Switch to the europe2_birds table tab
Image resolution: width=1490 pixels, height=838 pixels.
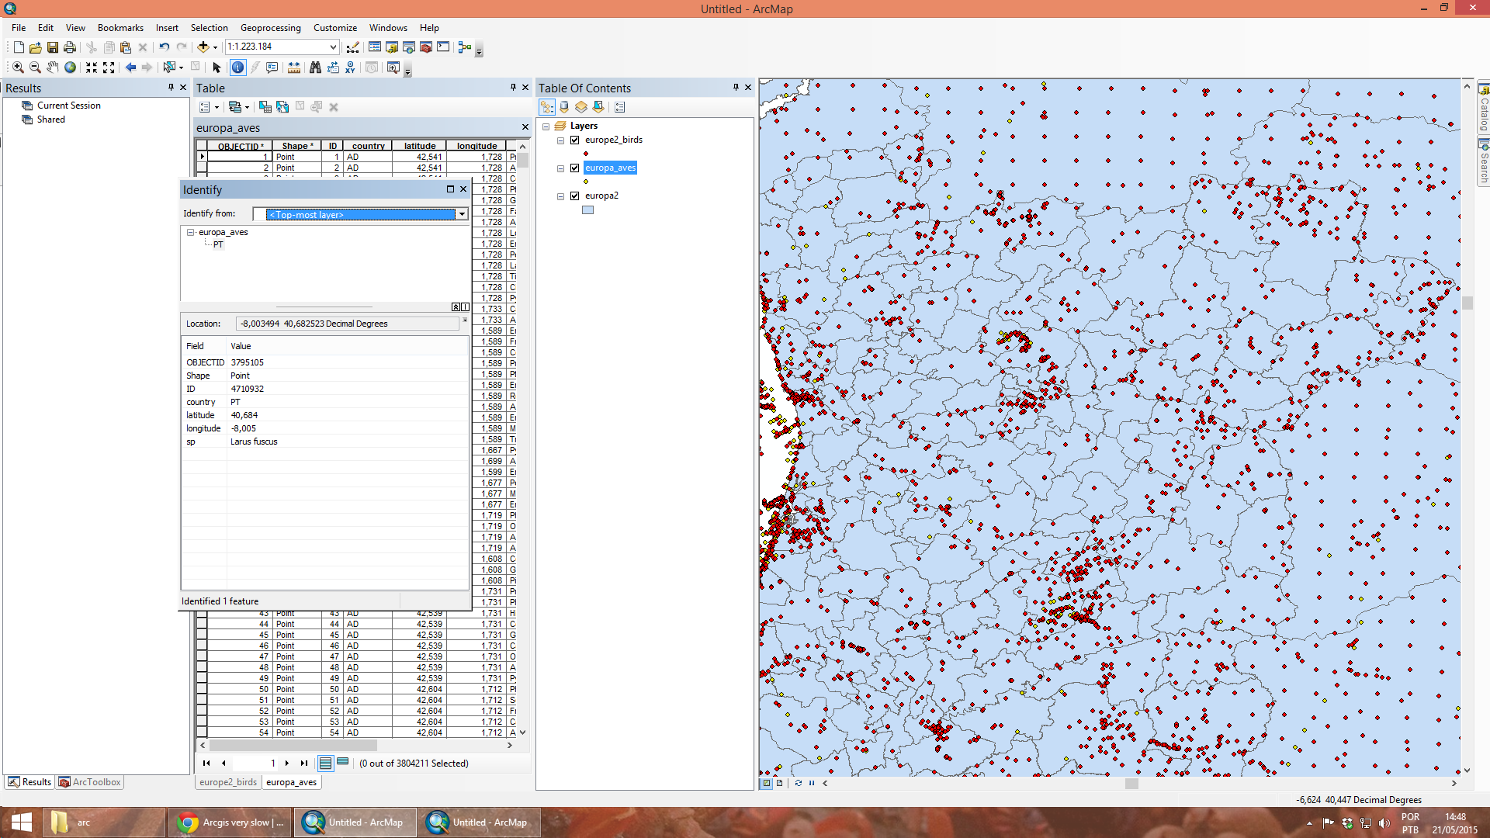pyautogui.click(x=227, y=782)
